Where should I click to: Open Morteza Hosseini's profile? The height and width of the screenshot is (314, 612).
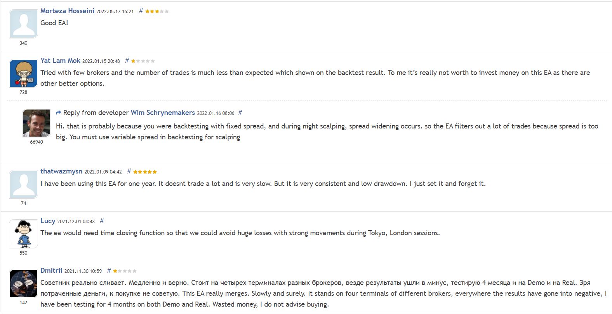pyautogui.click(x=67, y=11)
